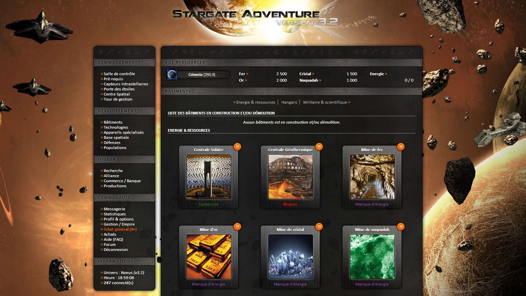Switch to the Hangars tab
The height and width of the screenshot is (296, 526).
point(289,102)
